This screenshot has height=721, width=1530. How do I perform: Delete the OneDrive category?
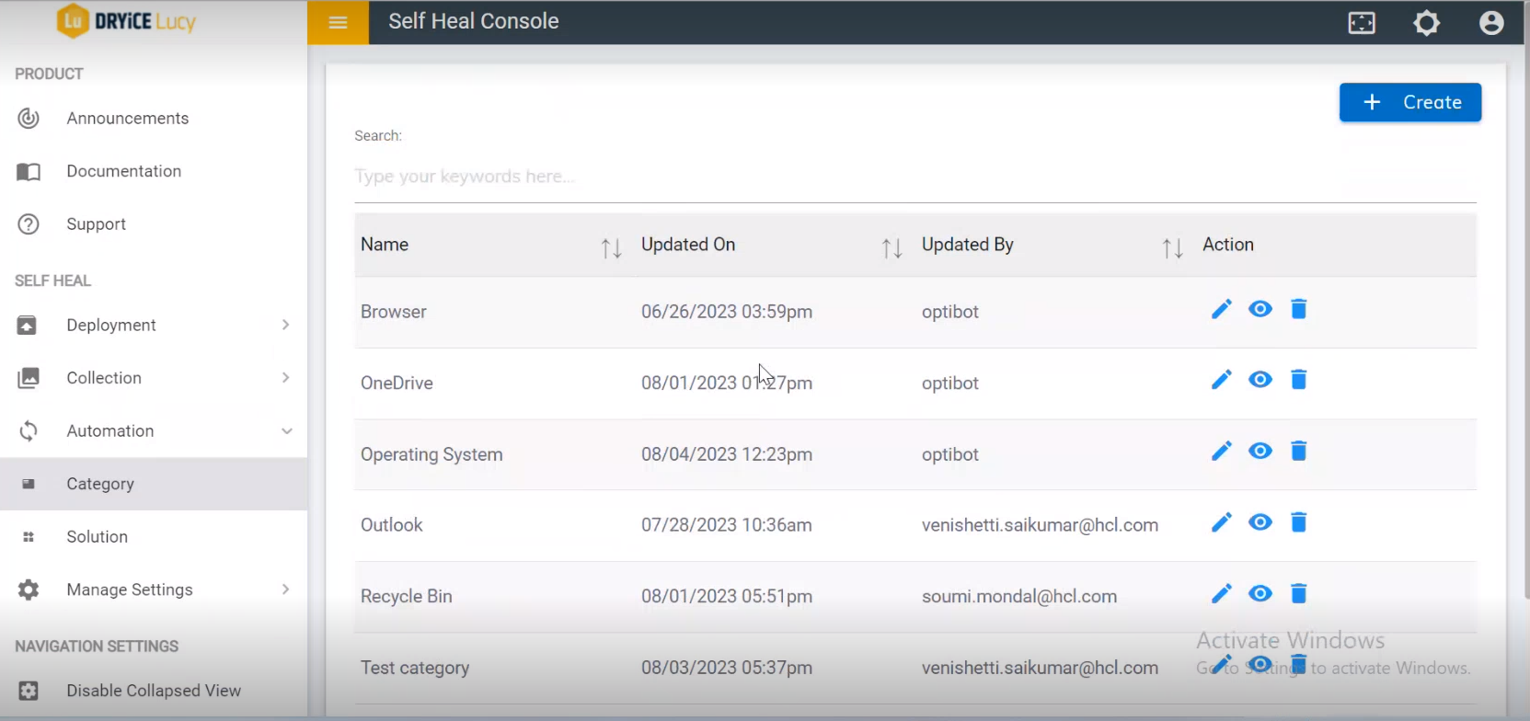tap(1298, 380)
